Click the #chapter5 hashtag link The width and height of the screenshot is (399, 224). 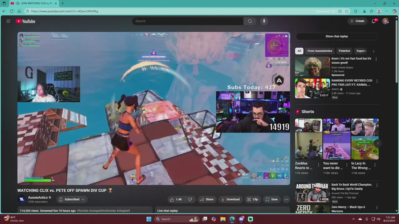[123, 211]
